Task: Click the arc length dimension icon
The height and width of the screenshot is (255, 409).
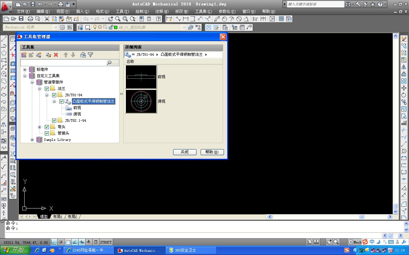Action: [217, 19]
